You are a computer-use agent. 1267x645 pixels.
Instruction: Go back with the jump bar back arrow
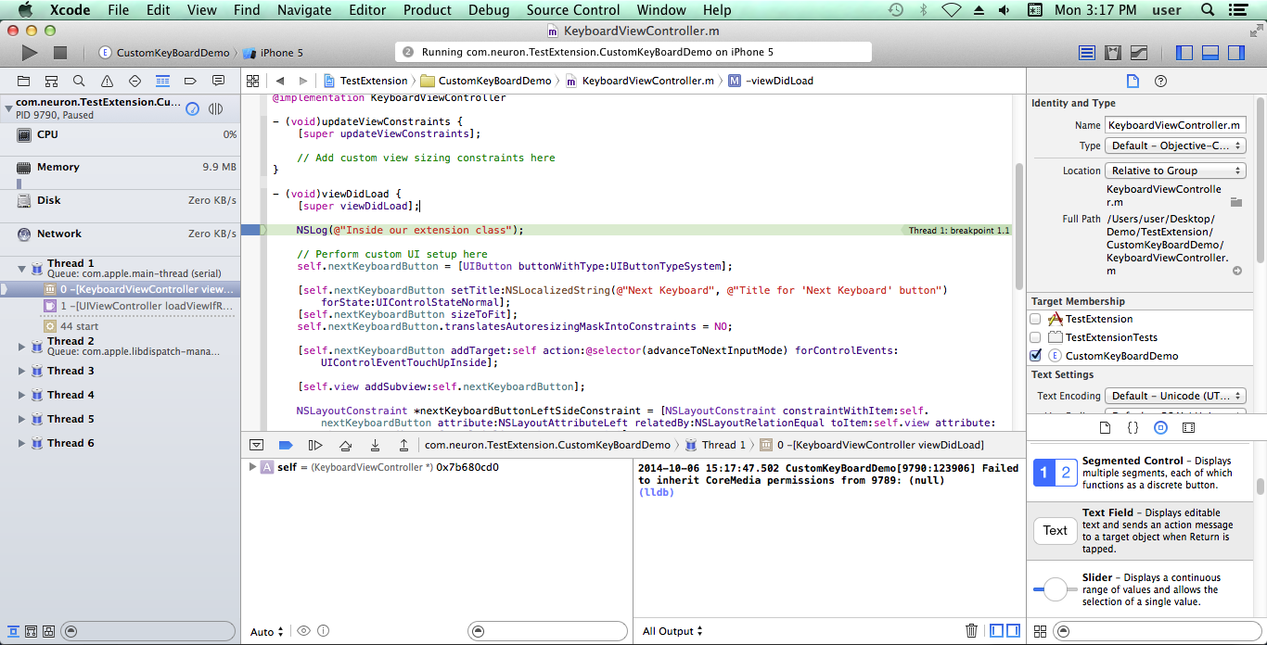[x=279, y=81]
